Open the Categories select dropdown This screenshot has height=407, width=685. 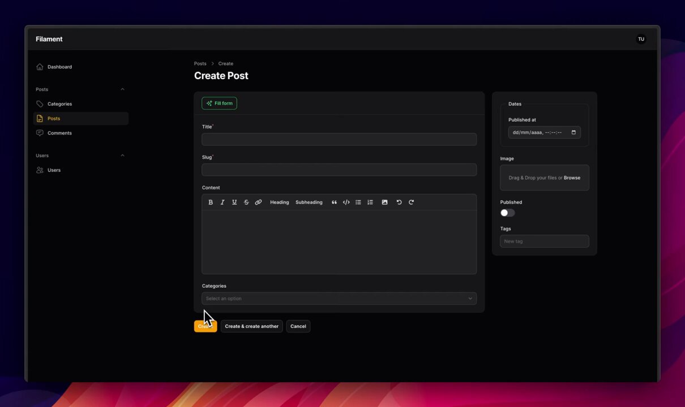(x=339, y=298)
